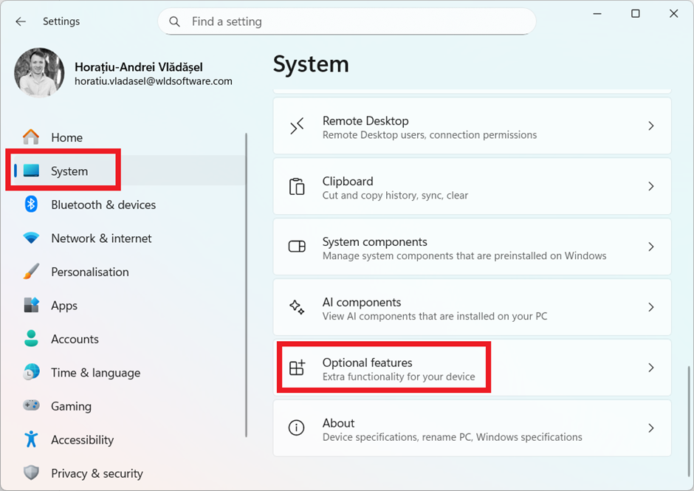
Task: Expand Remote Desktop using its chevron
Action: [x=650, y=126]
